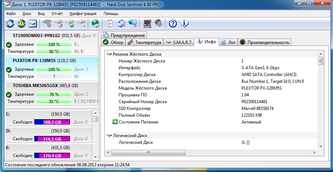
Task: Switch to the Производительность tab
Action: [x=264, y=42]
